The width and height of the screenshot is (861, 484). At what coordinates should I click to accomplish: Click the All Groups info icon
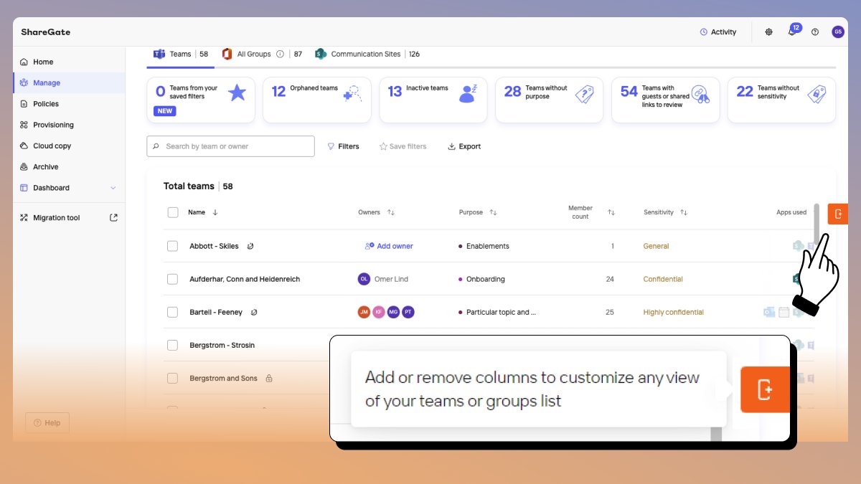click(x=280, y=54)
